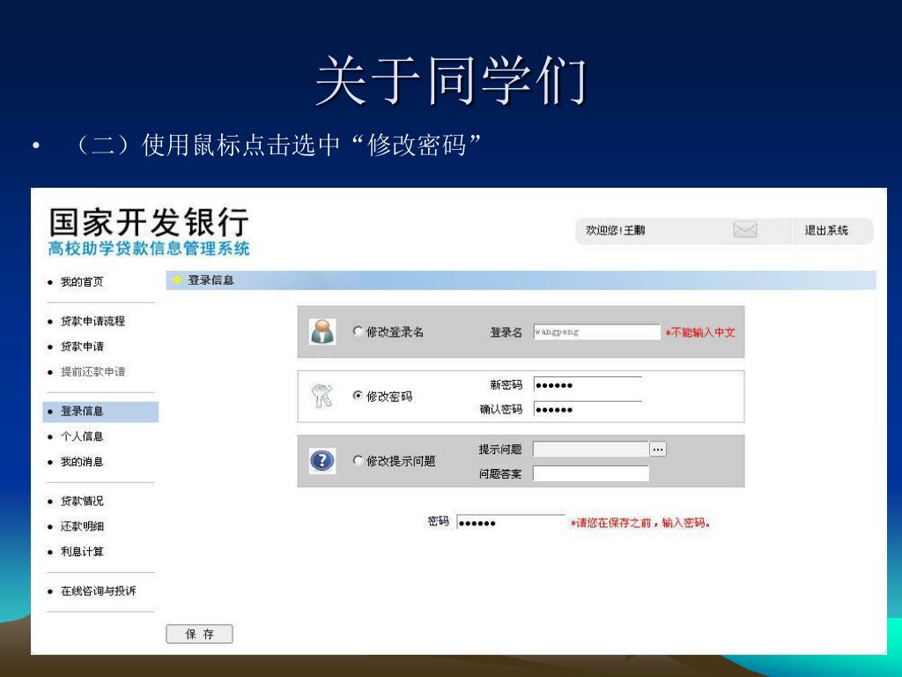
Task: Click the 国家开发银行 logo title
Action: 149,221
